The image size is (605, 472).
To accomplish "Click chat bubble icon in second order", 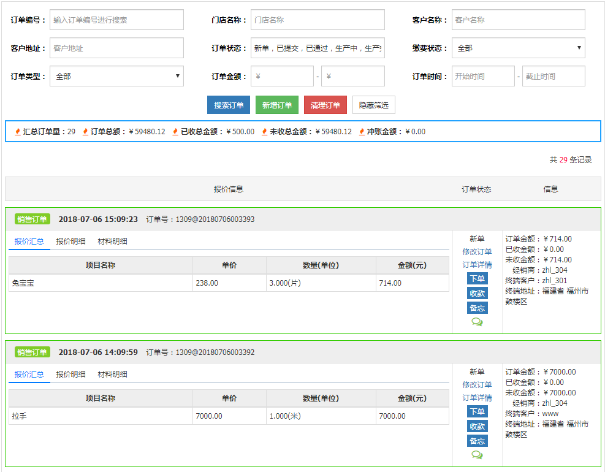I will 477,455.
